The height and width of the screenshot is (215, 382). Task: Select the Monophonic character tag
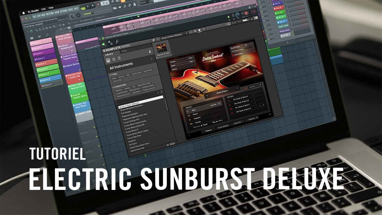click(135, 89)
